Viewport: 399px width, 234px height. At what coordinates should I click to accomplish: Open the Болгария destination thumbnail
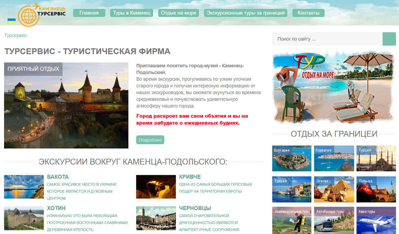pos(292,159)
